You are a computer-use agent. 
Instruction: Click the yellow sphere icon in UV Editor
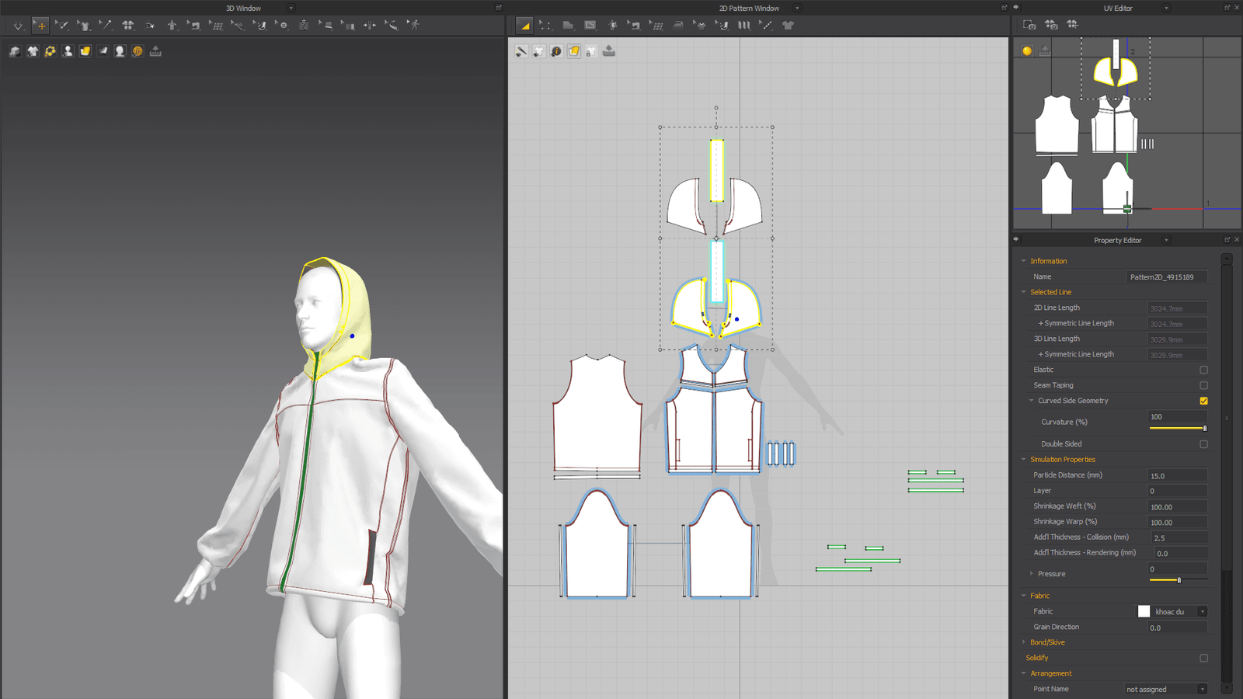tap(1027, 50)
